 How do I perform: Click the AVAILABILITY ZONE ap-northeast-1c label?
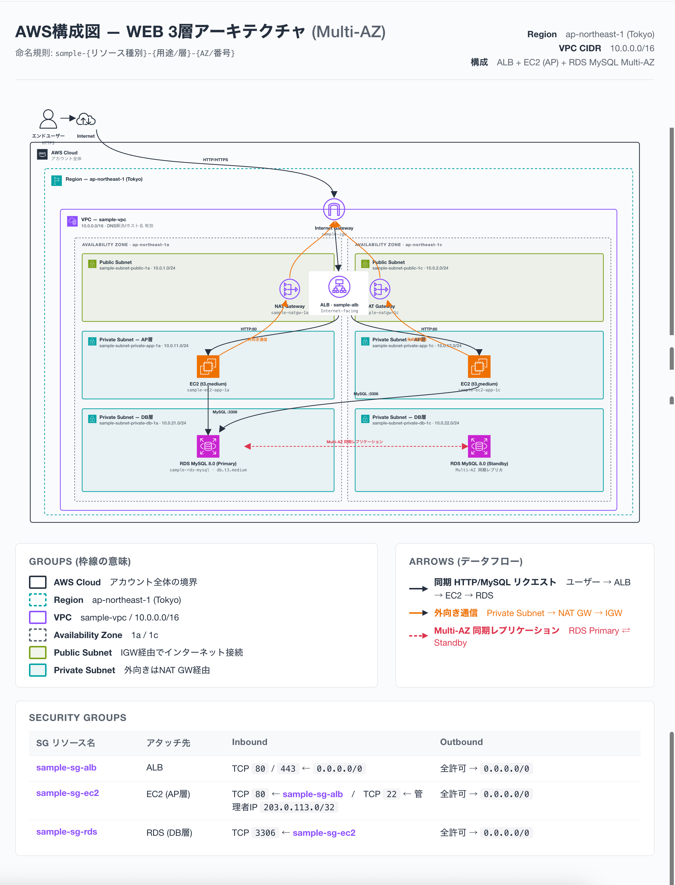(398, 245)
